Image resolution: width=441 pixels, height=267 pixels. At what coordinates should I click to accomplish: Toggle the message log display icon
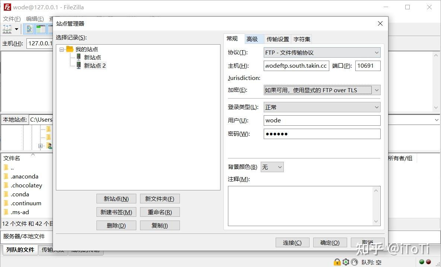(x=29, y=29)
